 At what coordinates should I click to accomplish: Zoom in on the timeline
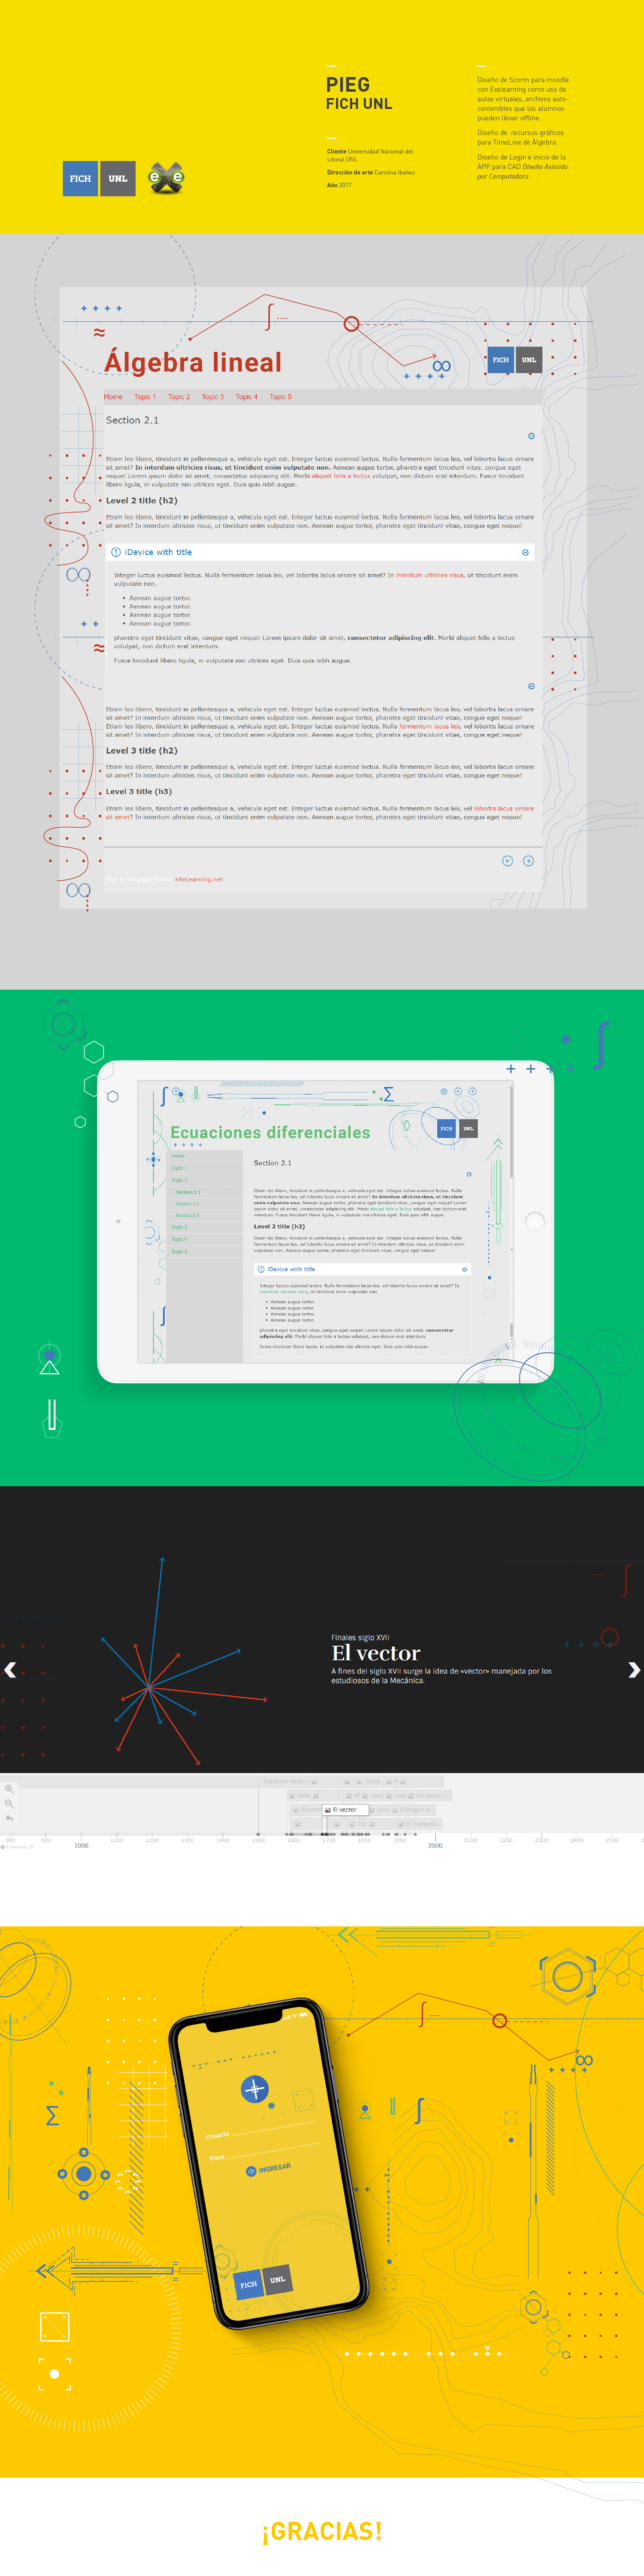pyautogui.click(x=9, y=1789)
